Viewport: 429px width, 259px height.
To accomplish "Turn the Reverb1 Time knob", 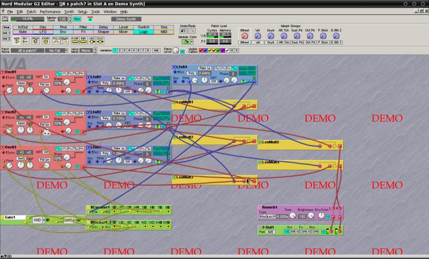I will tap(293, 216).
